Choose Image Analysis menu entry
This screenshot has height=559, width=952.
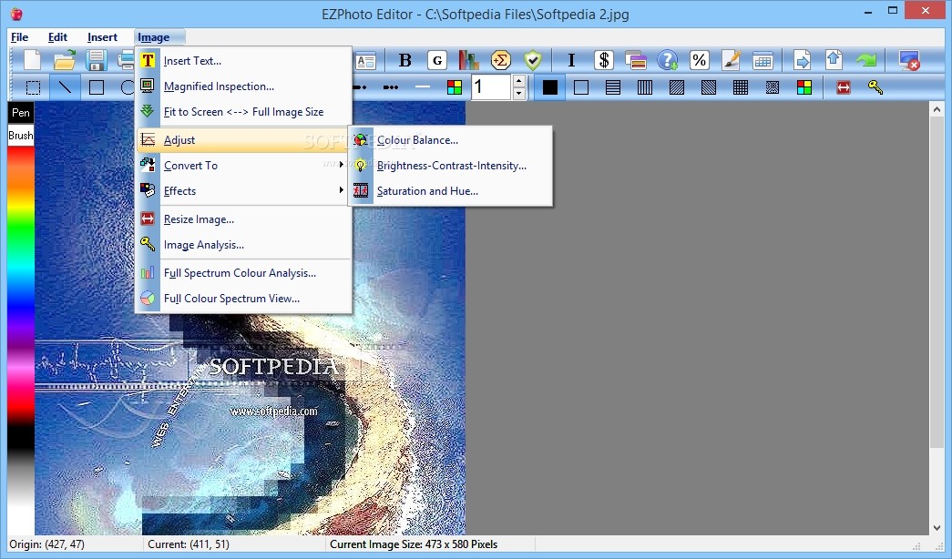coord(243,245)
